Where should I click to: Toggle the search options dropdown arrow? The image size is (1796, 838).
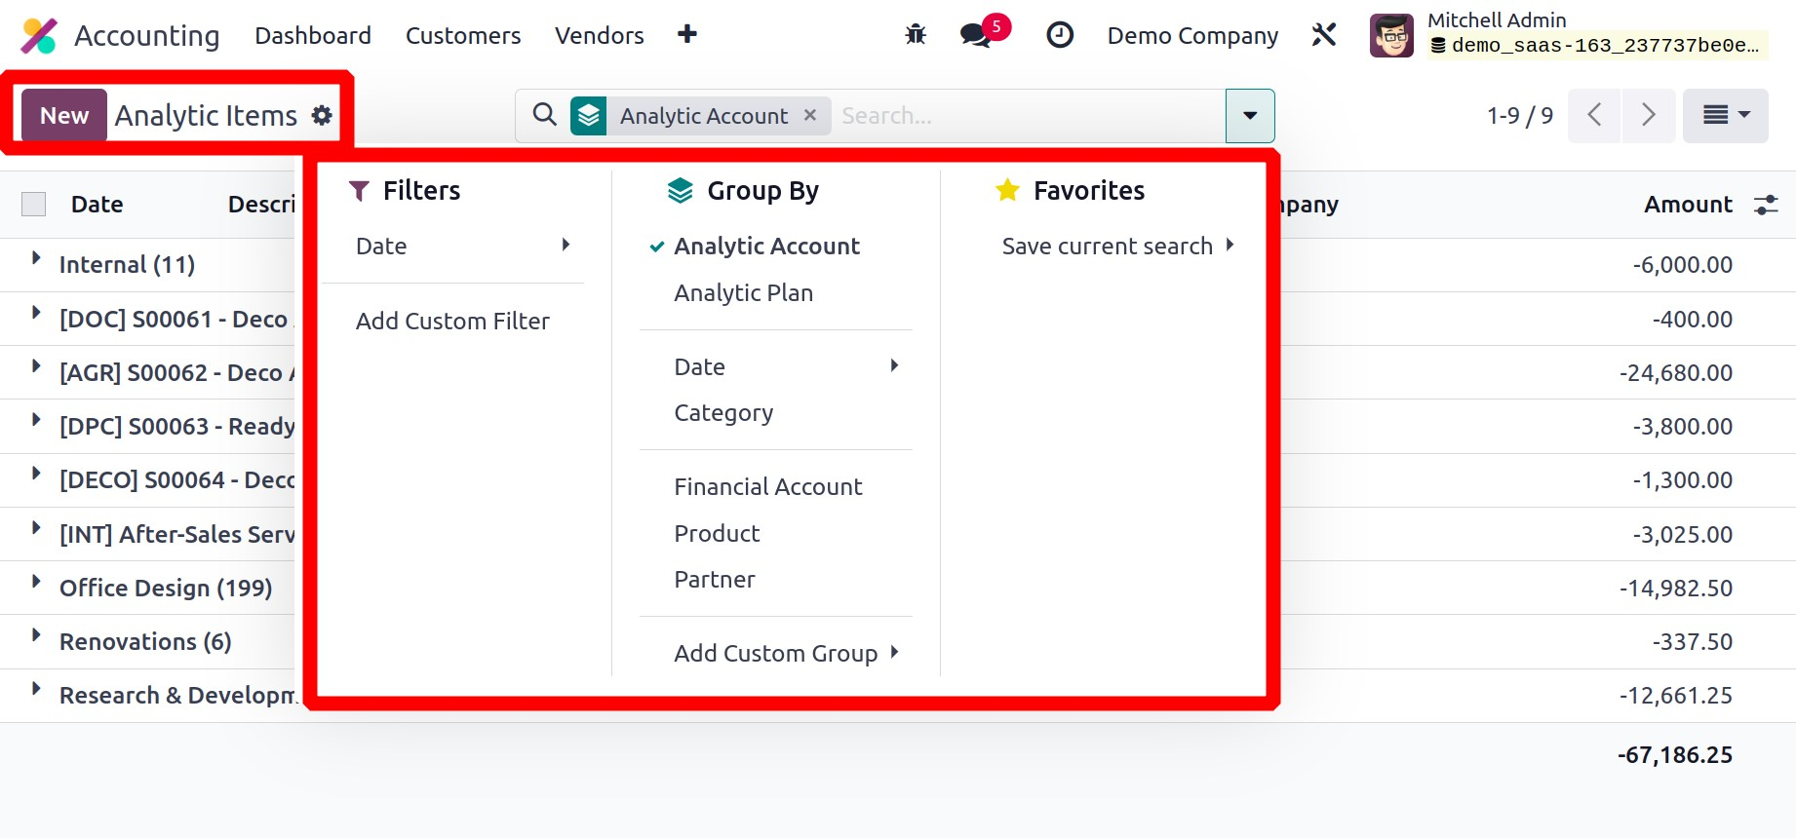point(1249,116)
